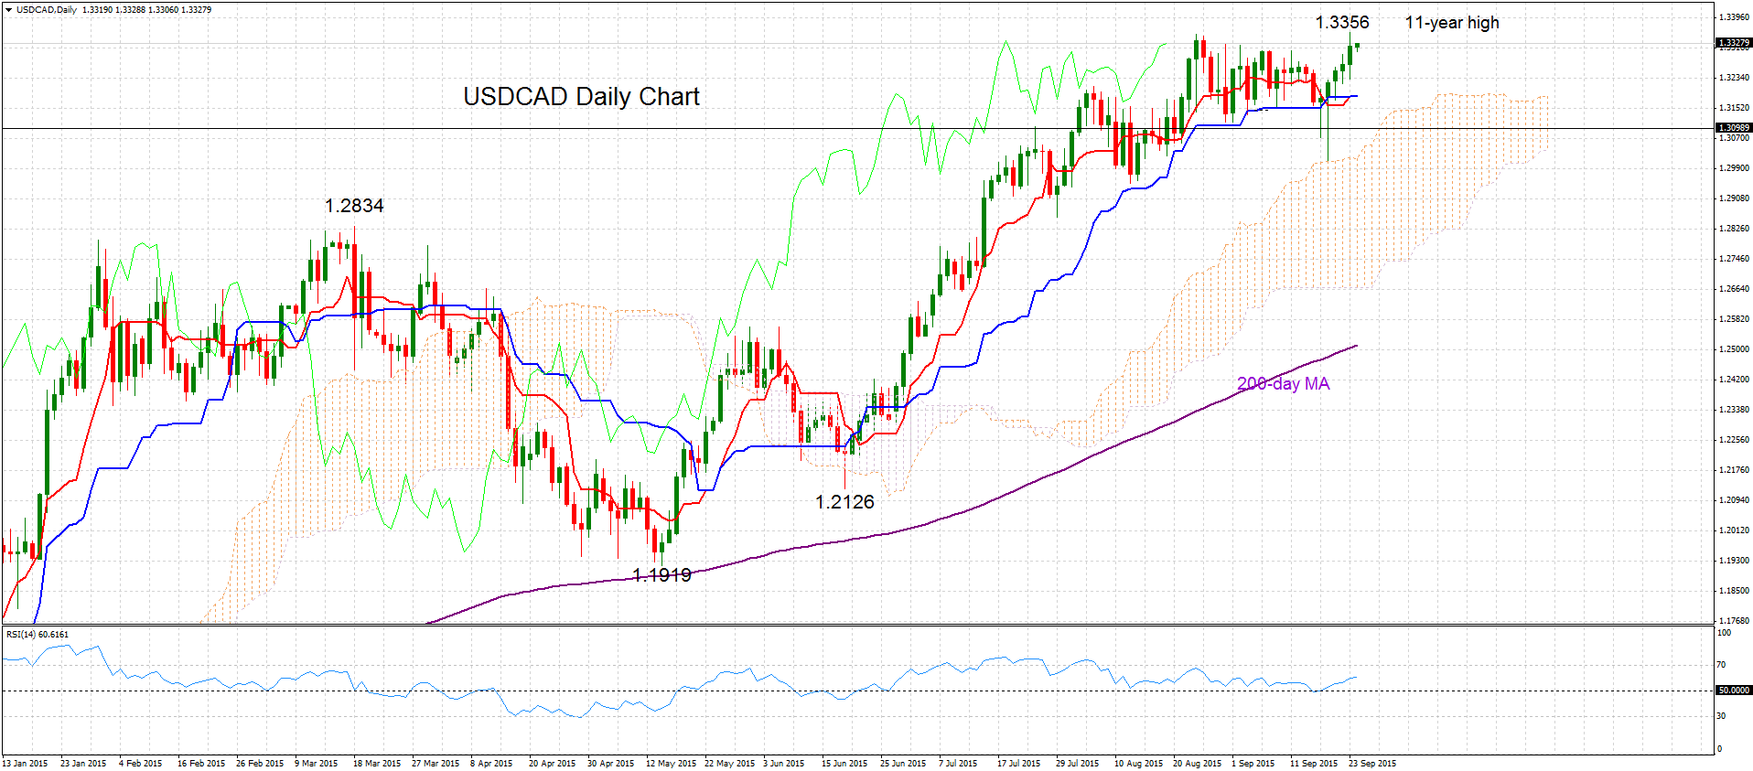Select the '22 May 2015' date label
Image resolution: width=1753 pixels, height=771 pixels.
tap(729, 764)
